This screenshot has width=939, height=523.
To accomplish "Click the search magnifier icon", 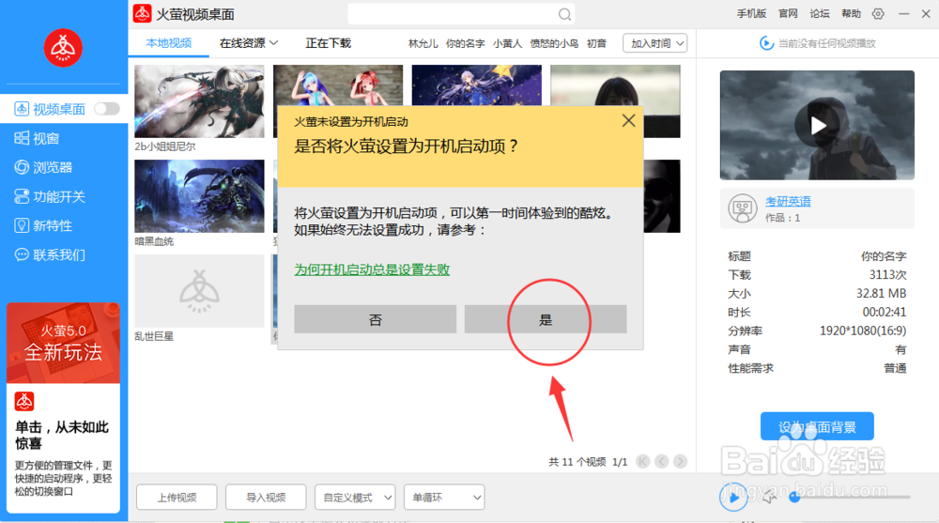I will (564, 14).
